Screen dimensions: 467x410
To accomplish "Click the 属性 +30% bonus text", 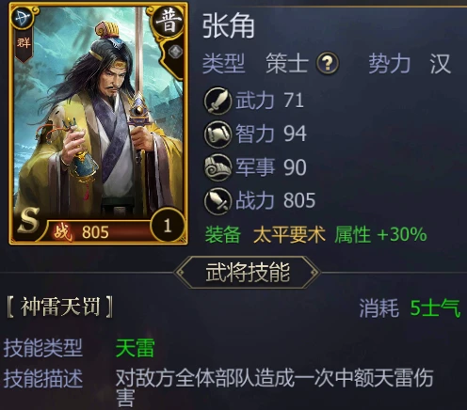I will click(380, 234).
